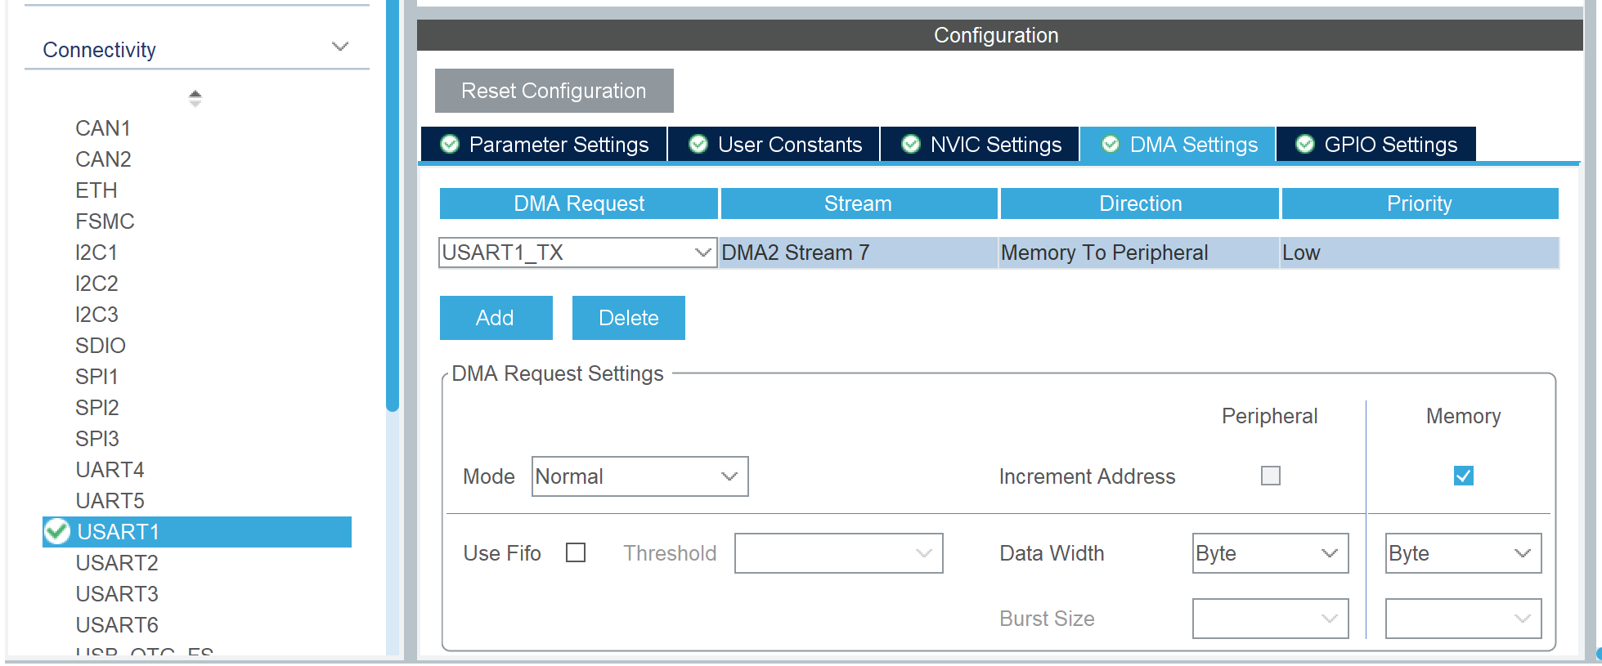Open I2C3 configuration
Image resolution: width=1602 pixels, height=666 pixels.
point(96,315)
